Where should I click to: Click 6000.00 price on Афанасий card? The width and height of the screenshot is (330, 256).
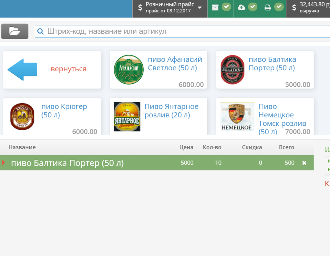[191, 84]
